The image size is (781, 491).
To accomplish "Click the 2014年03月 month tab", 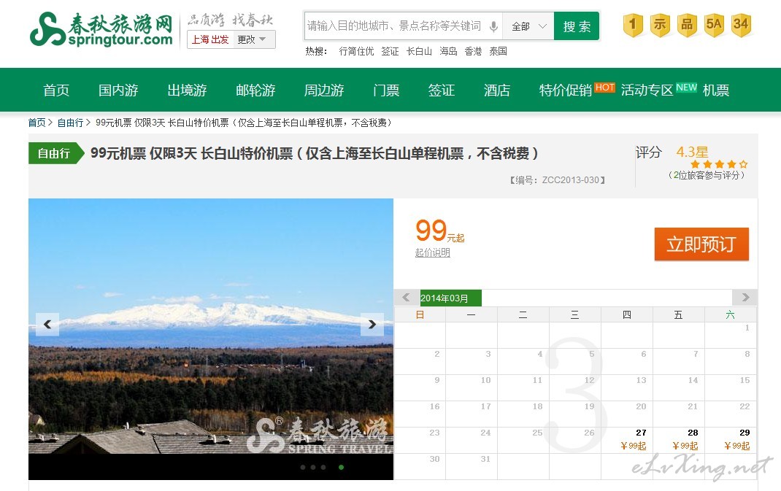I will pos(451,298).
